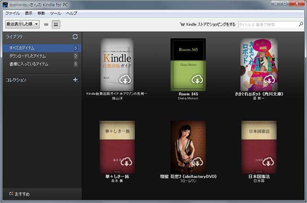The image size is (307, 203).
Task: Download 壇蜜 花密2 via cloud icon
Action: 197,162
